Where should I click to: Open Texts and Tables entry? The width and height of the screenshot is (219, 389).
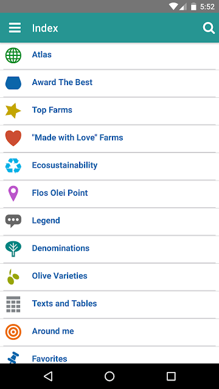109,304
